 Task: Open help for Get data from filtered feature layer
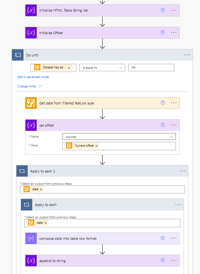tap(163, 103)
